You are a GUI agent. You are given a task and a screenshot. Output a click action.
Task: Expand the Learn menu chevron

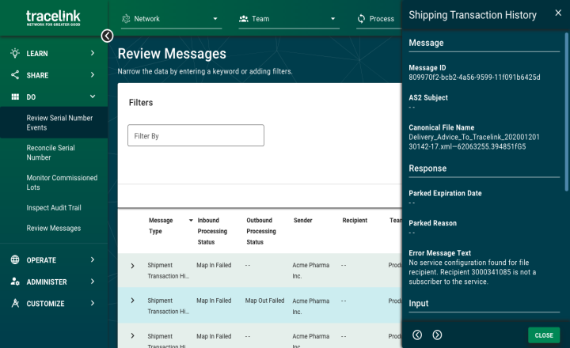tap(93, 53)
